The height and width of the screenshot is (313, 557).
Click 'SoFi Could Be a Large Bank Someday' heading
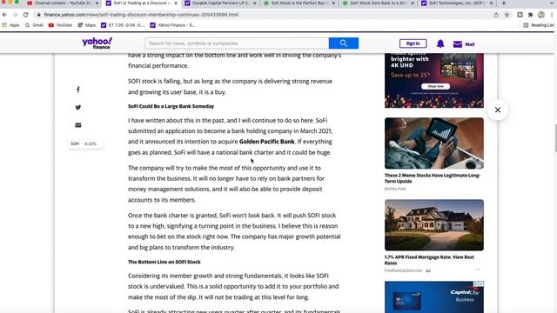(171, 106)
